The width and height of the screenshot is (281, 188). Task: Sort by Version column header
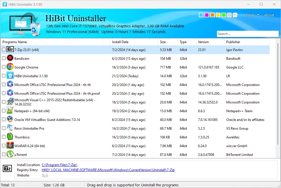(x=210, y=42)
